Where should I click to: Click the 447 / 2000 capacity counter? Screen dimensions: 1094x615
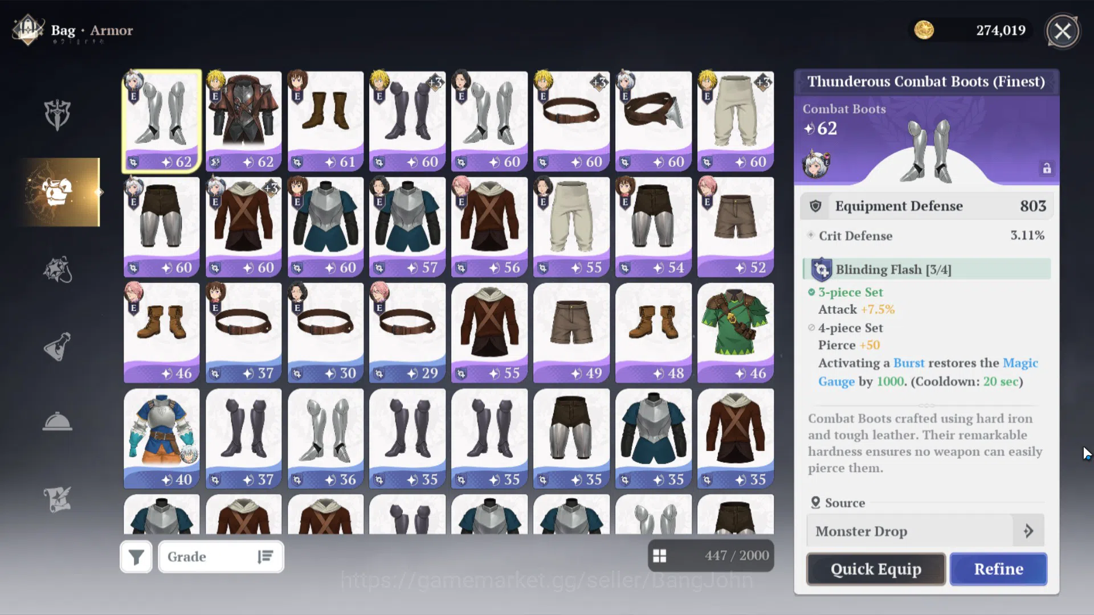(737, 555)
